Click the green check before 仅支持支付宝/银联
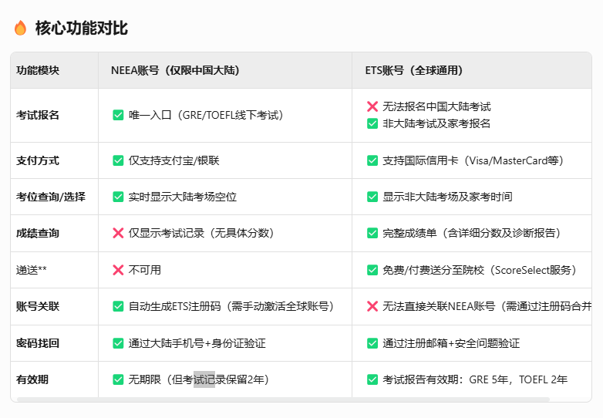The image size is (603, 418). [118, 160]
